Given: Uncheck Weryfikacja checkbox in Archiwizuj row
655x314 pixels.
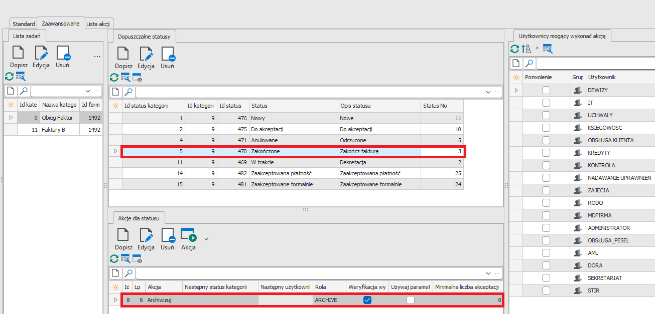Looking at the screenshot, I should [367, 300].
